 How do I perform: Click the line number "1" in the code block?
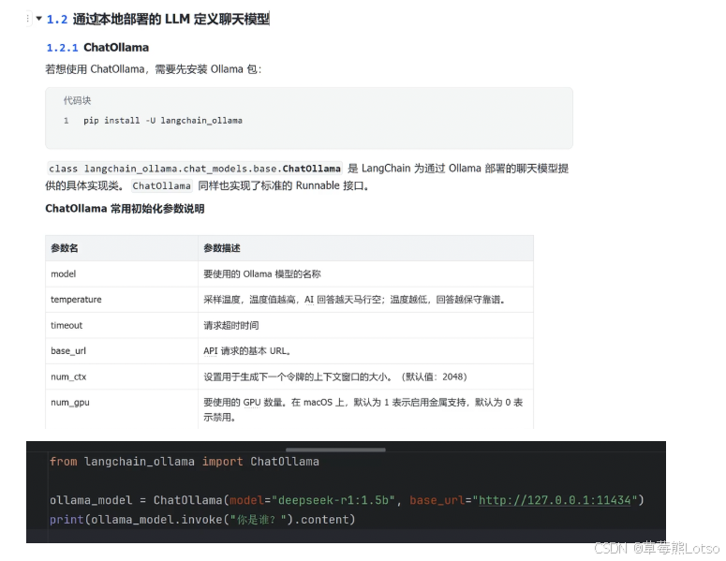tap(67, 120)
